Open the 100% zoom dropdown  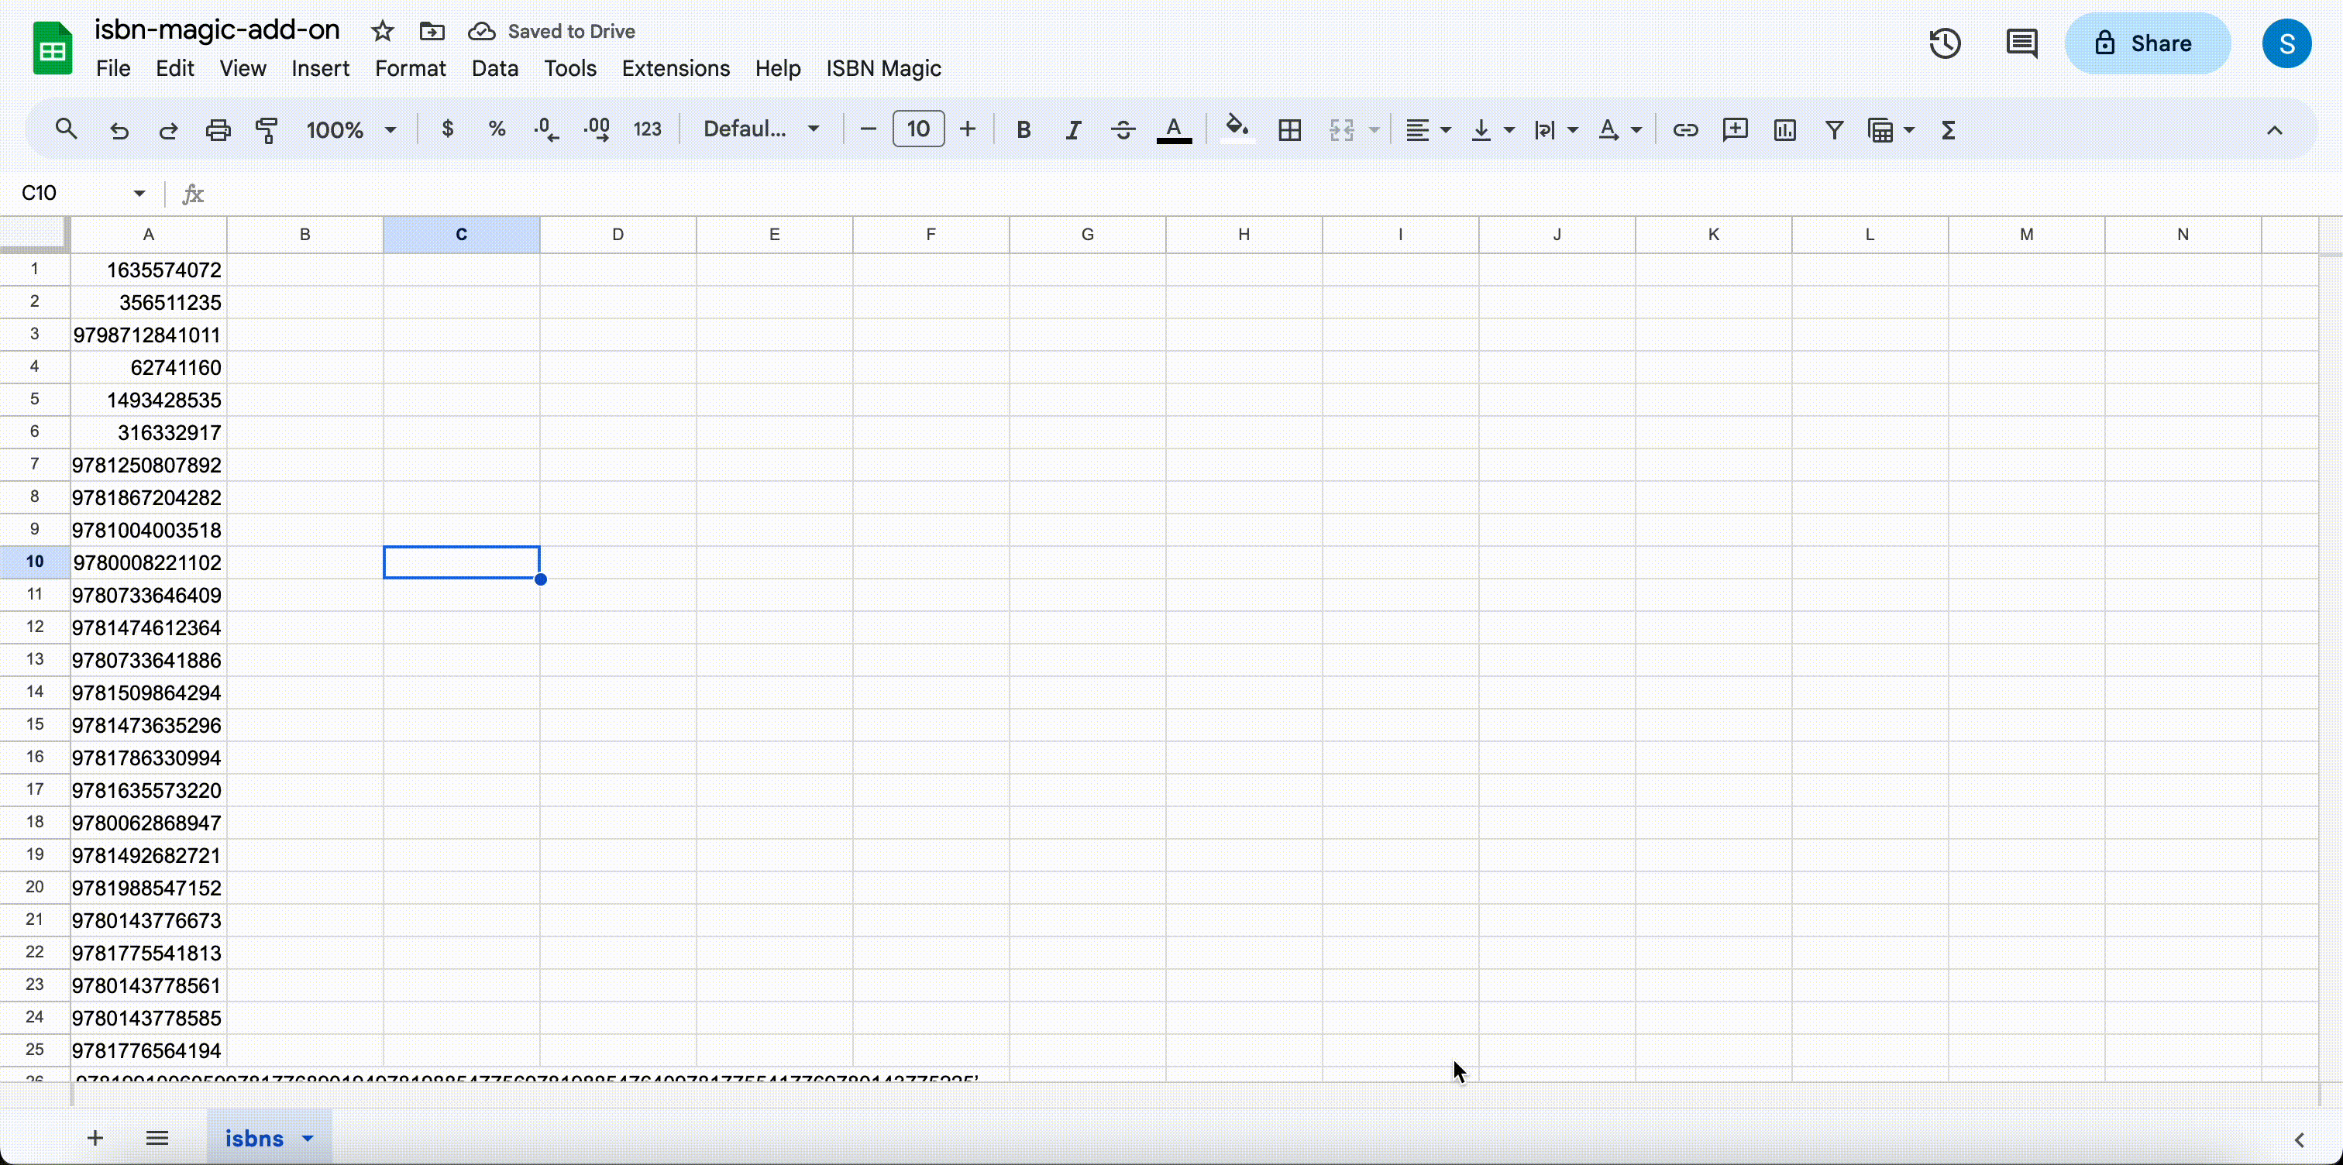[351, 130]
